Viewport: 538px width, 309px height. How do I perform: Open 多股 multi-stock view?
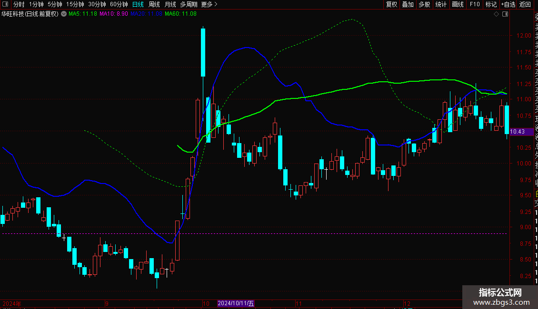click(x=424, y=4)
